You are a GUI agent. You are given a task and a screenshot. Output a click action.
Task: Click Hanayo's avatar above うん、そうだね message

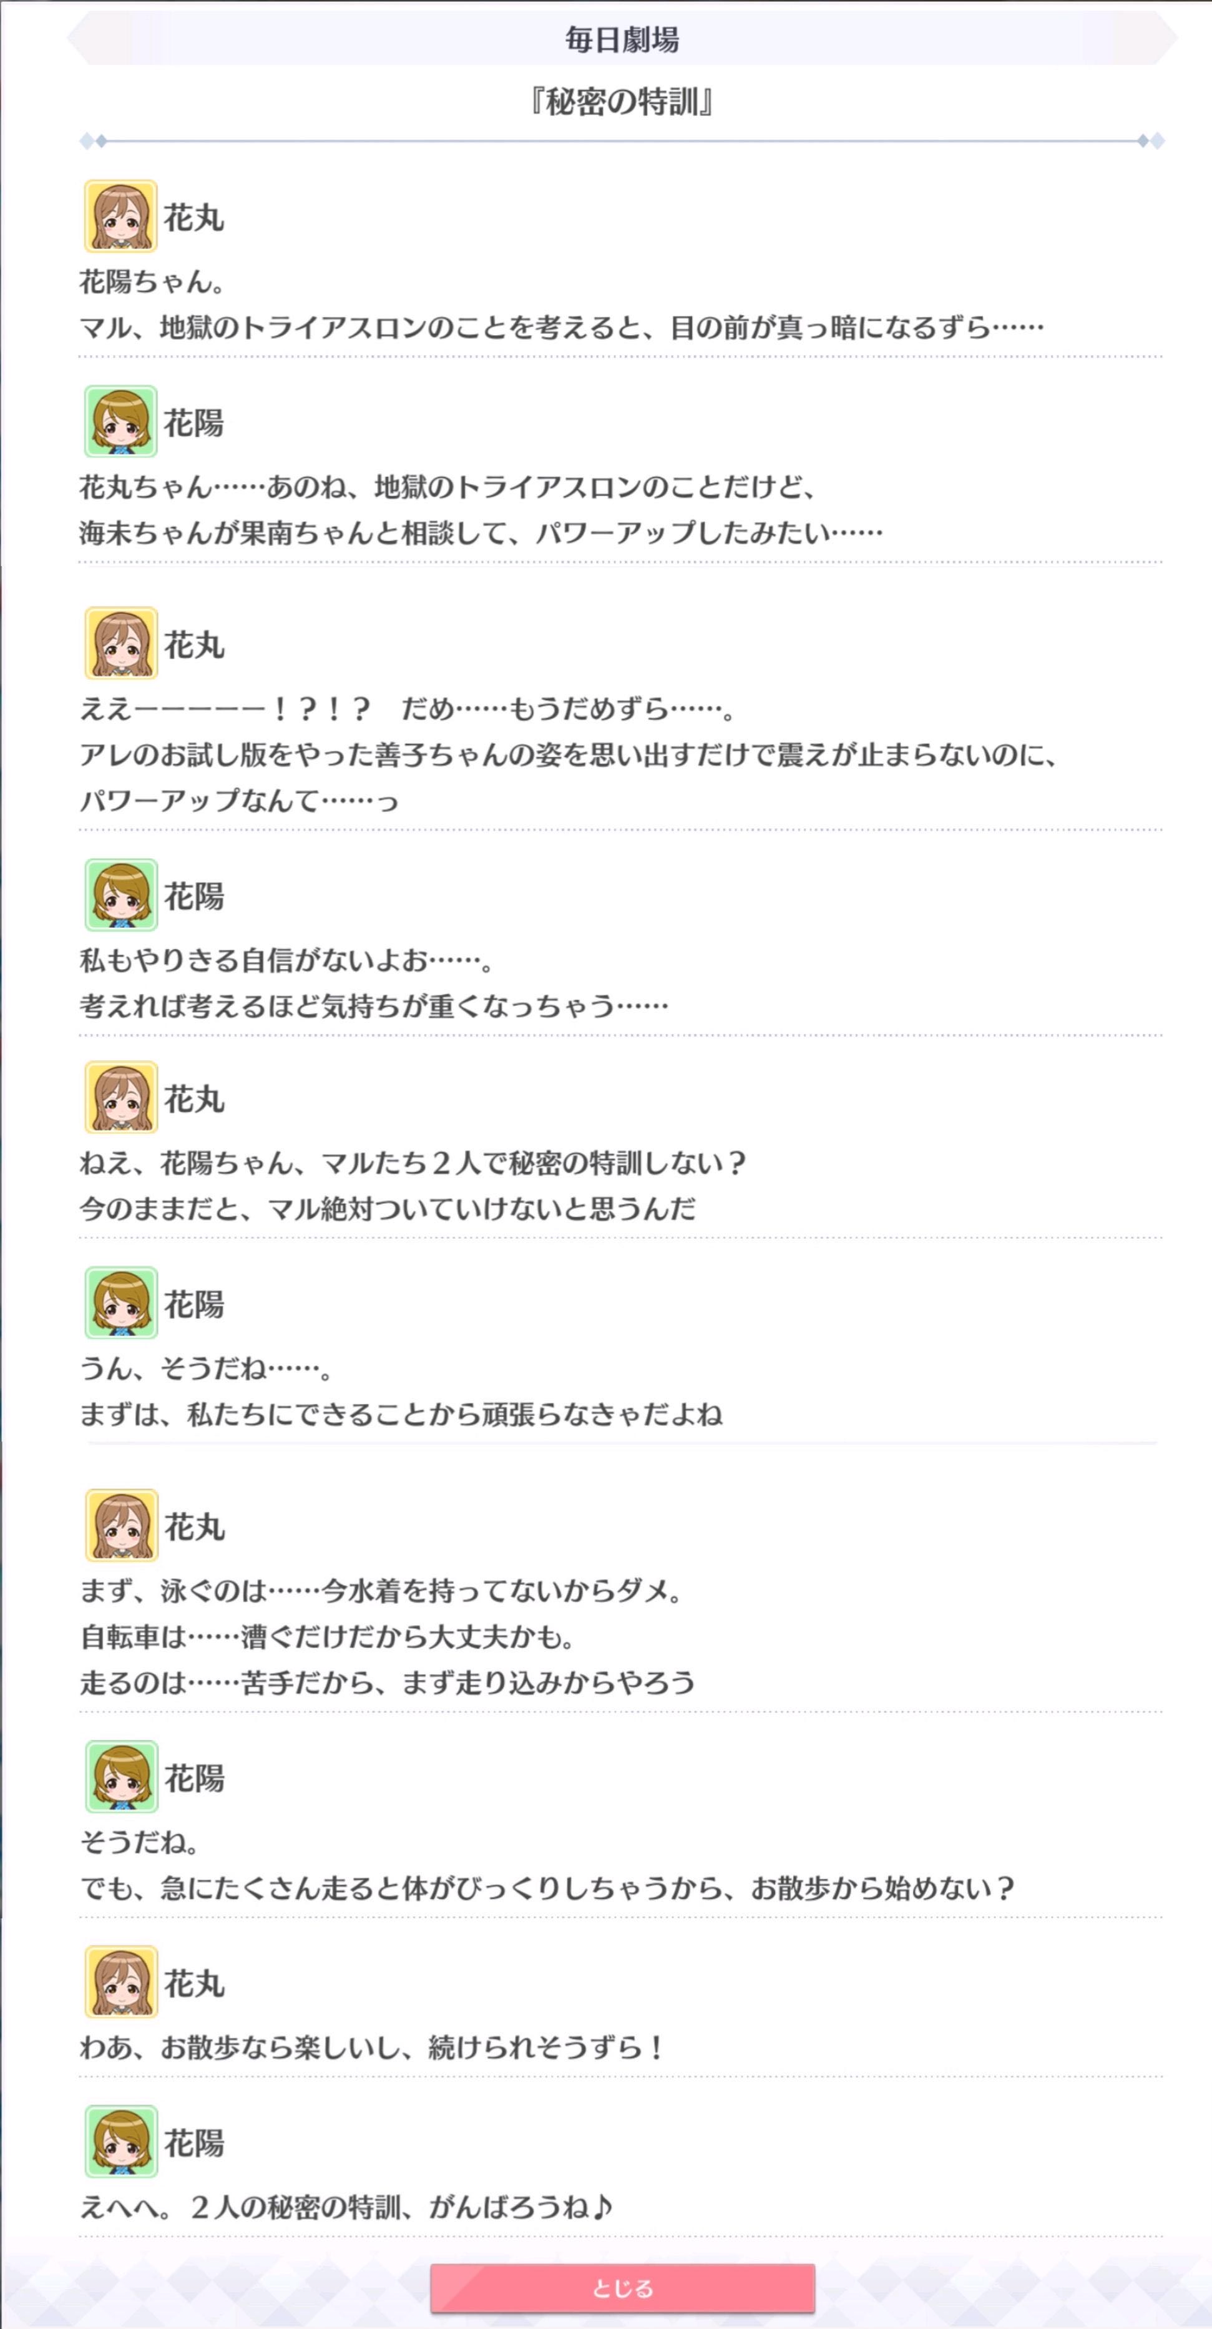point(121,1303)
